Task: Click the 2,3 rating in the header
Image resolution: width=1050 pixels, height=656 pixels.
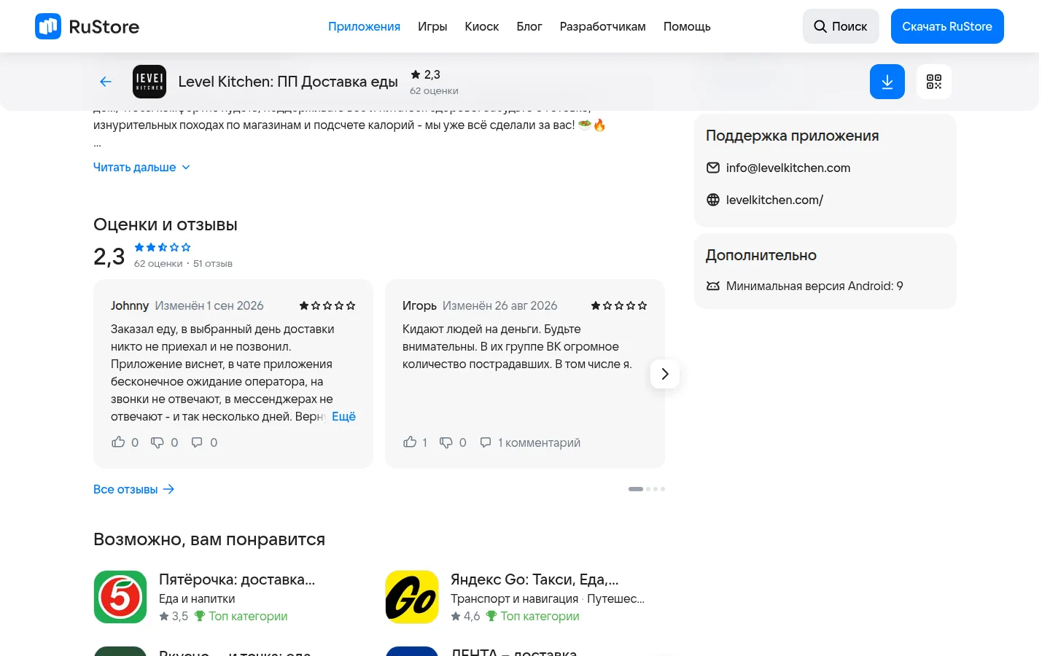Action: [426, 74]
